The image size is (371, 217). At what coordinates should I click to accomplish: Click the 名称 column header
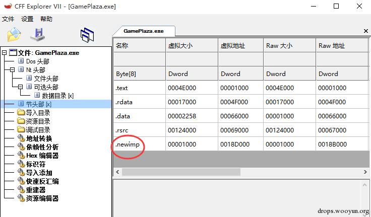[139, 45]
